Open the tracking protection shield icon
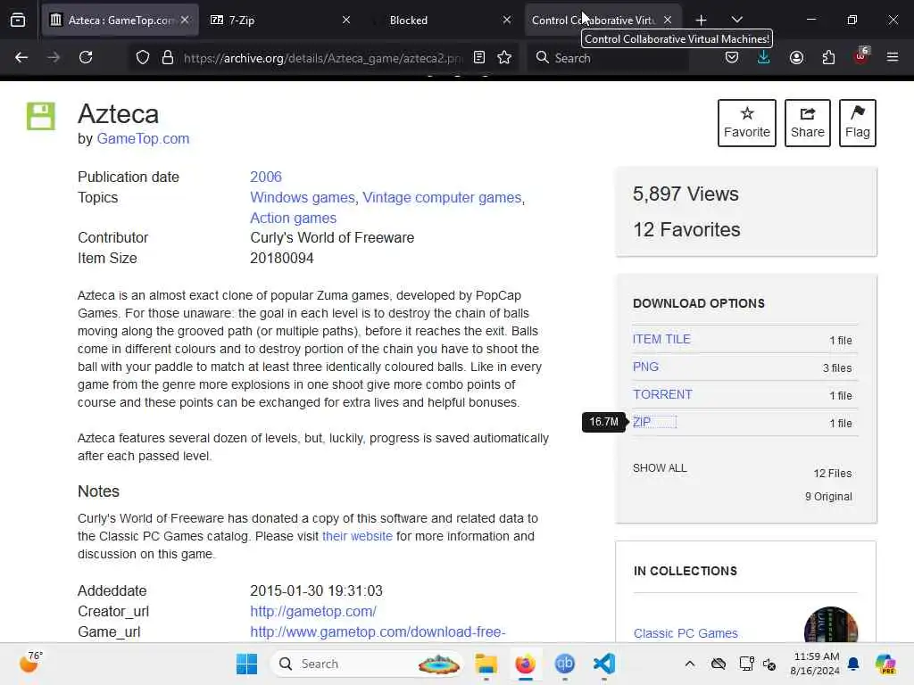 pyautogui.click(x=143, y=58)
